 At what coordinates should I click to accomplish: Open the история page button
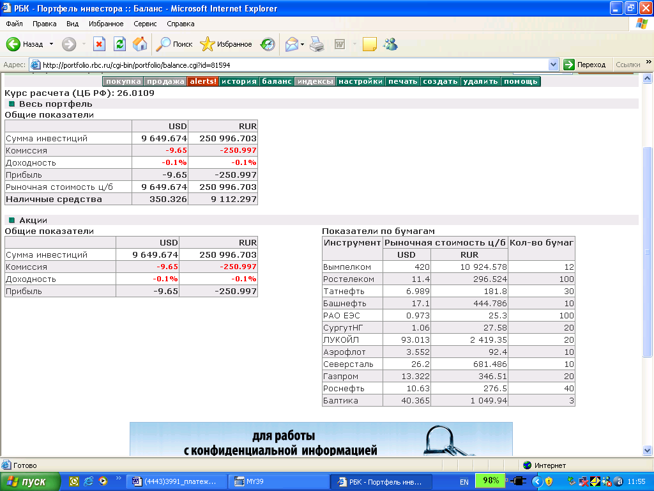point(239,81)
